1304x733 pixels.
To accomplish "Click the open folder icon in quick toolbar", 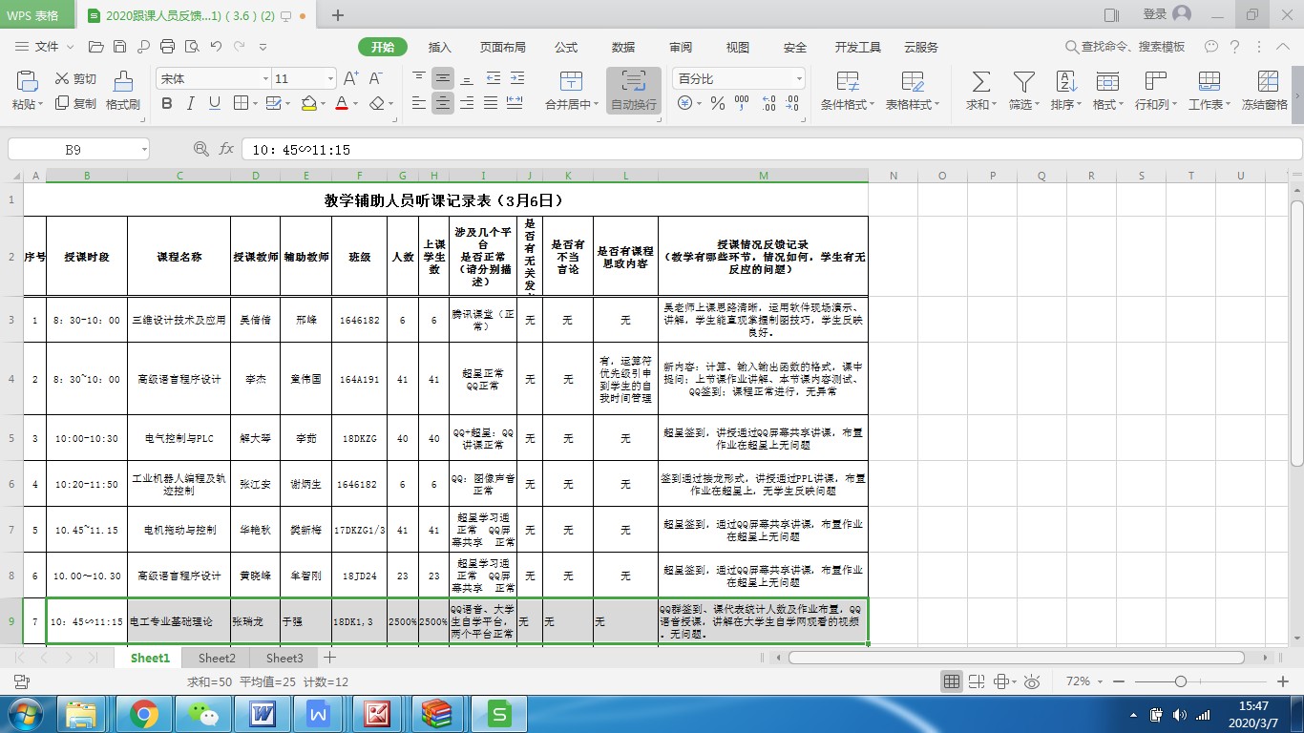I will click(x=95, y=47).
